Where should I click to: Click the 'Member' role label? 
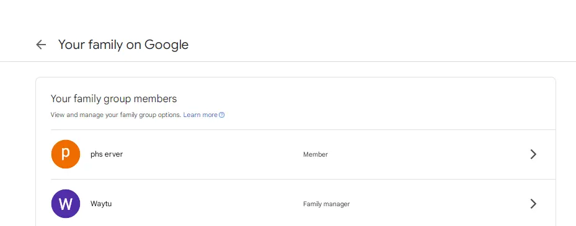click(315, 154)
